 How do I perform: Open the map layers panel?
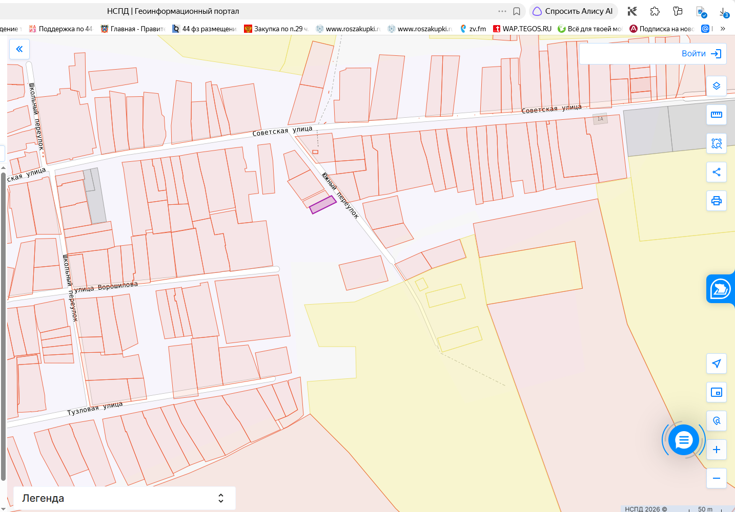[717, 86]
